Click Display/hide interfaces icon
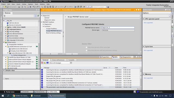 pos(8,44)
